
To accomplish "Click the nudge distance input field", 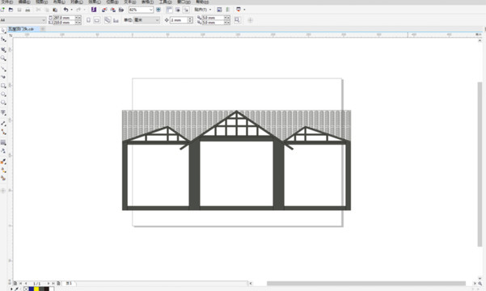I will [x=179, y=20].
